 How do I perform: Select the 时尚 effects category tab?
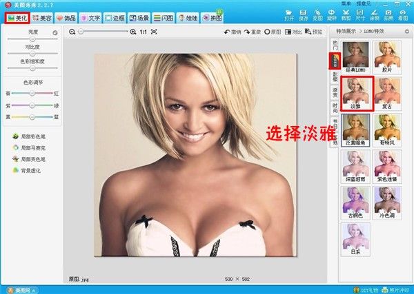click(335, 108)
